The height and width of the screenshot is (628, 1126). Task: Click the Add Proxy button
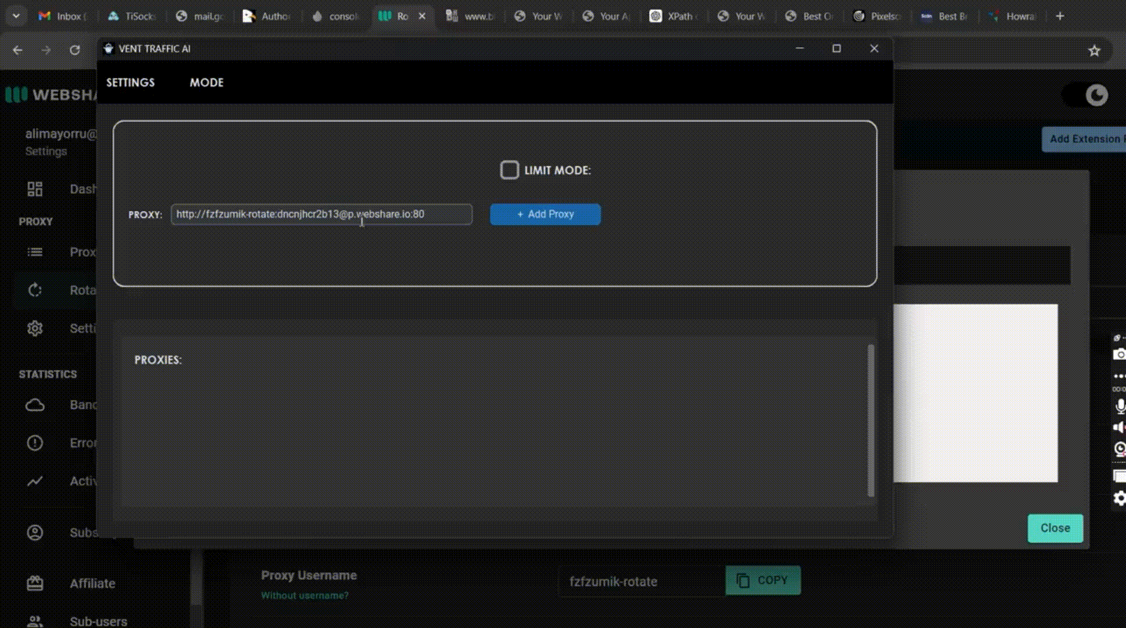coord(545,214)
